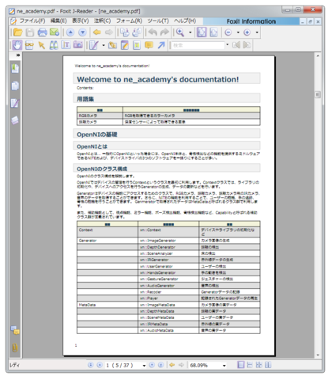Select the blue Arrow drawing tool

161,45
